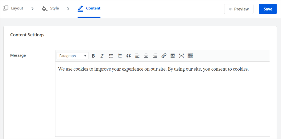281x139 pixels.
Task: Click the Layout step icon
Action: click(6, 8)
